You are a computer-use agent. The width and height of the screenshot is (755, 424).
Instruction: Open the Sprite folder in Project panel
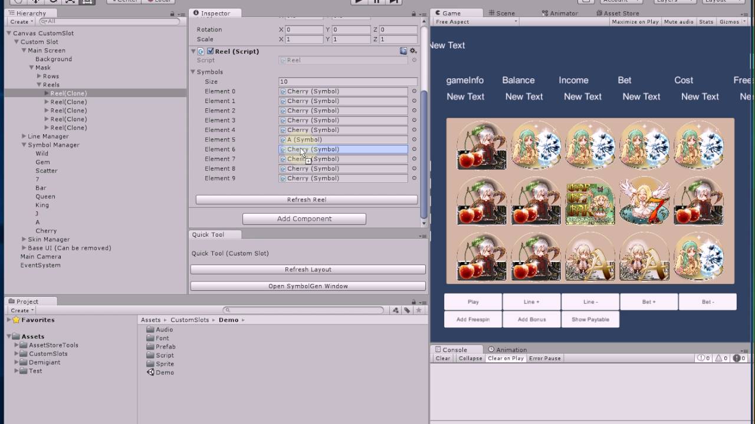[x=160, y=364]
